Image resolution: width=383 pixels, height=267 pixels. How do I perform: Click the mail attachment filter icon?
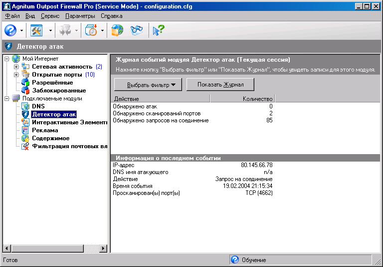point(25,146)
